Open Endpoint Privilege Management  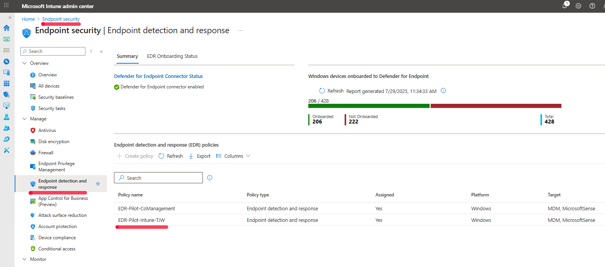[x=56, y=167]
